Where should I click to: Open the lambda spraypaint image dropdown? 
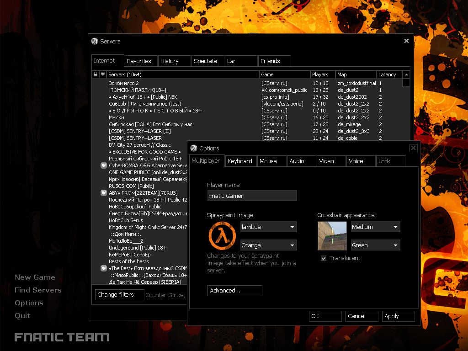[x=269, y=227]
